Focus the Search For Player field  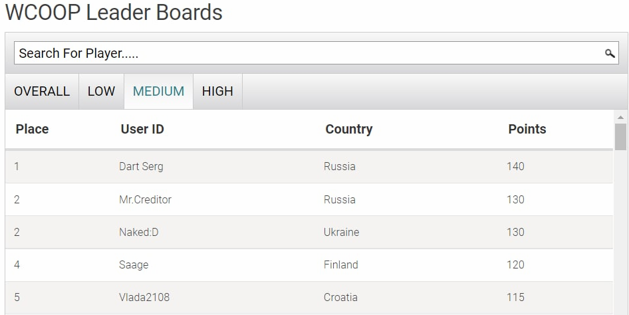316,53
